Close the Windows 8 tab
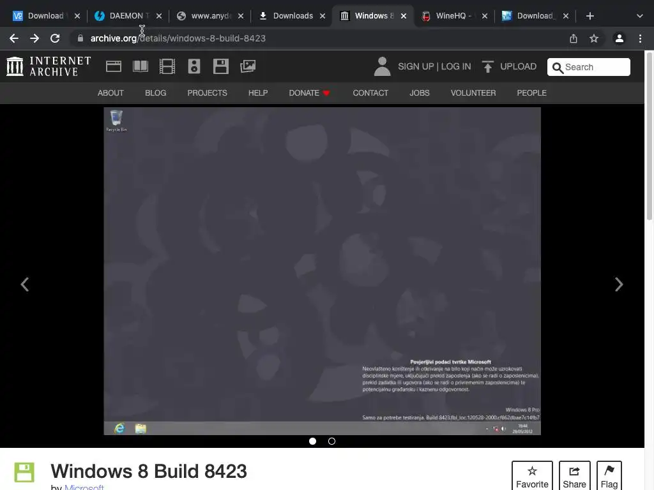 click(404, 16)
